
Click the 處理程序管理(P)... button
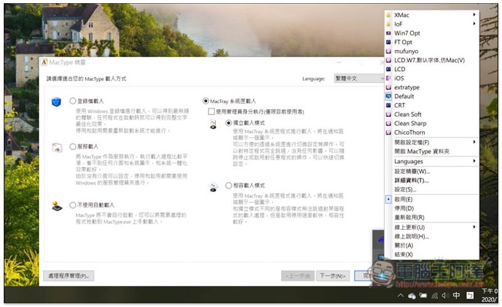pos(68,275)
